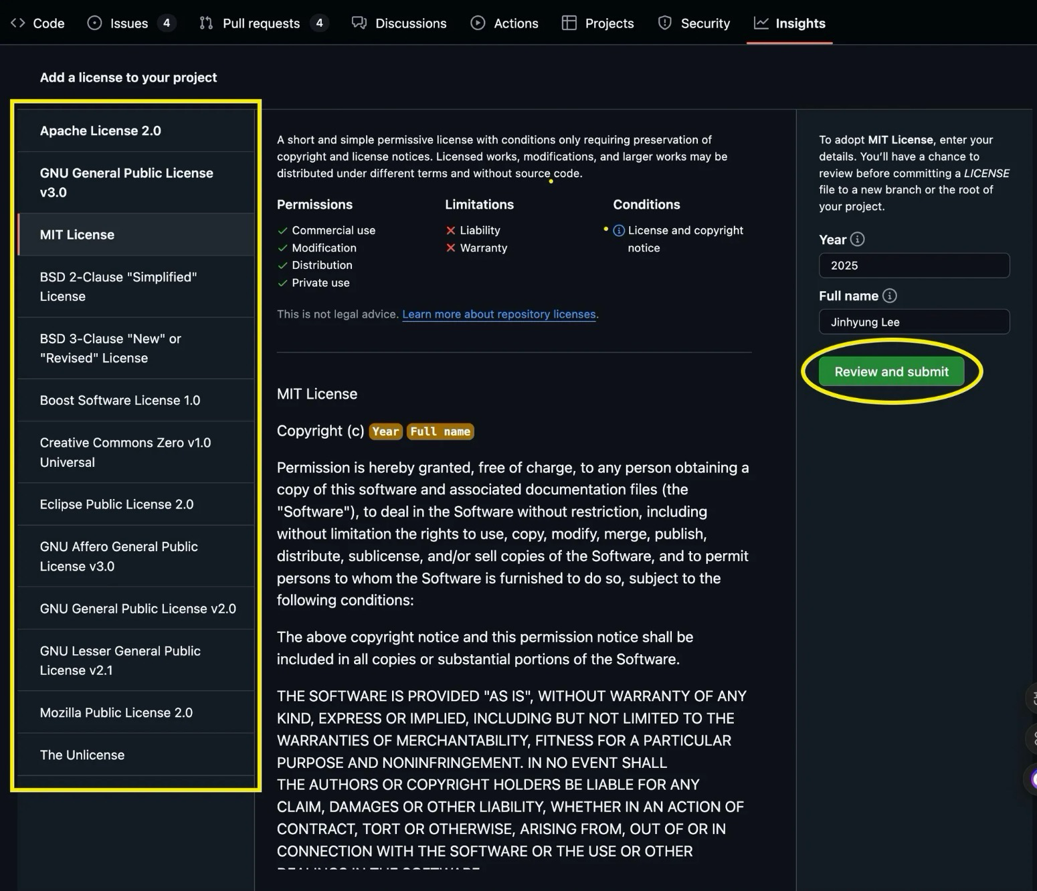Click the Issues count badge 4
Viewport: 1037px width, 891px height.
click(167, 23)
